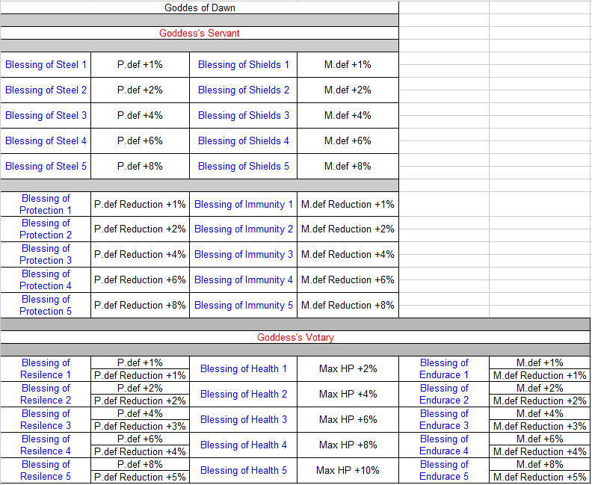The image size is (592, 485).
Task: Select the Blessing of Protection 3 cell
Action: tap(46, 255)
